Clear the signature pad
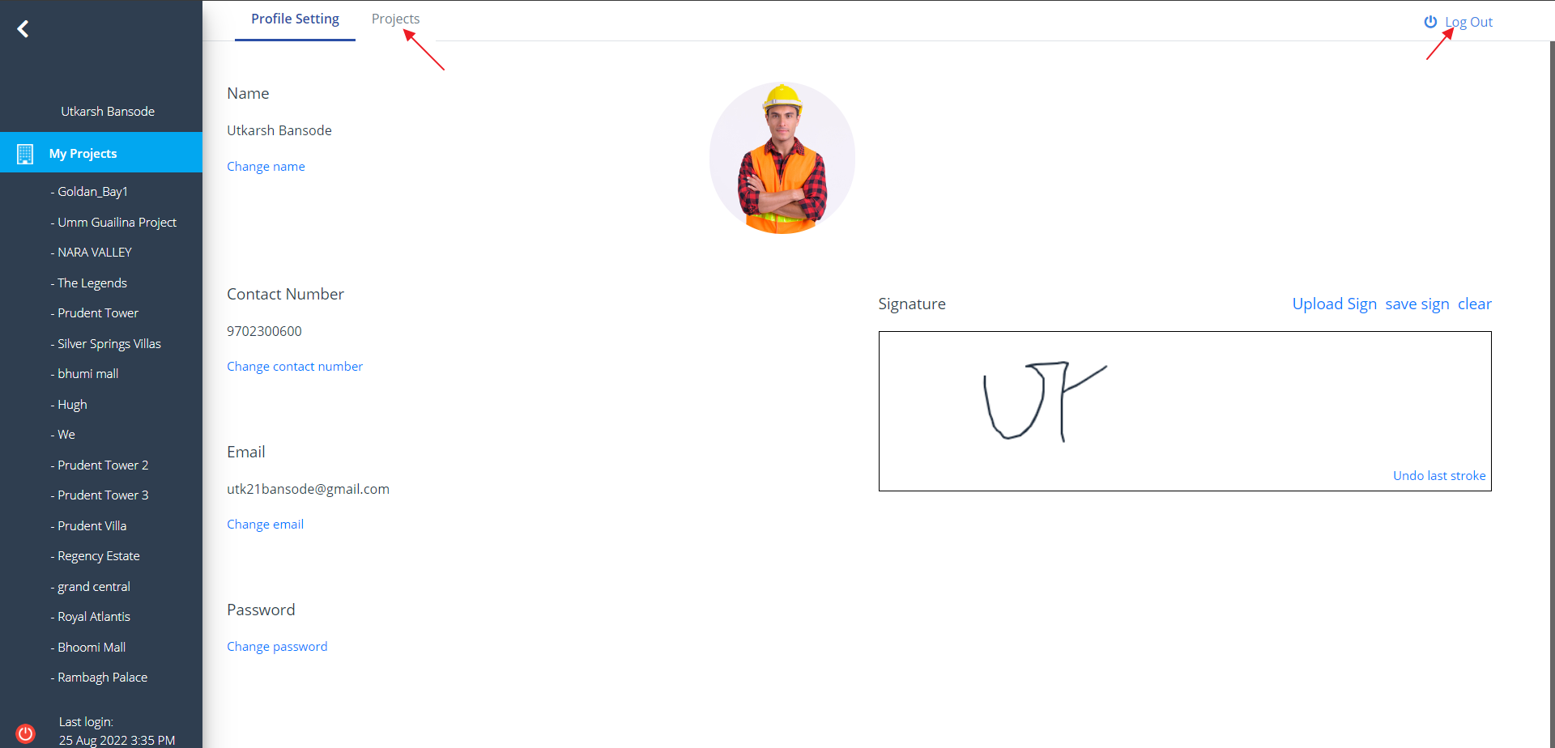 1475,304
